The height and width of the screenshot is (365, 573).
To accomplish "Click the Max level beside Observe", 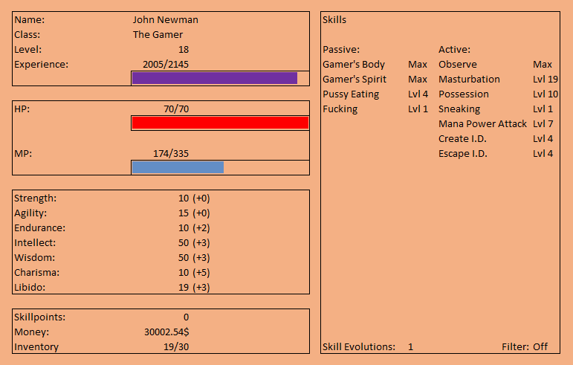I will [x=543, y=65].
